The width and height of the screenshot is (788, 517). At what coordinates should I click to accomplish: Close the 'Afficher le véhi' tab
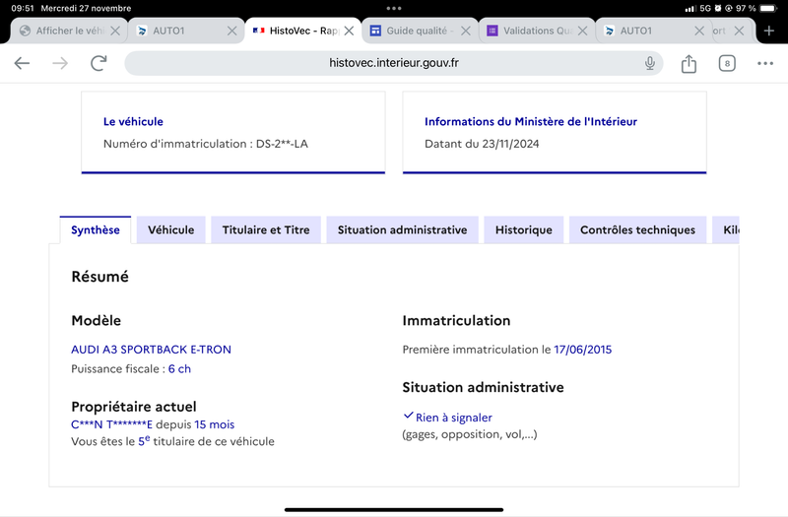pyautogui.click(x=115, y=31)
